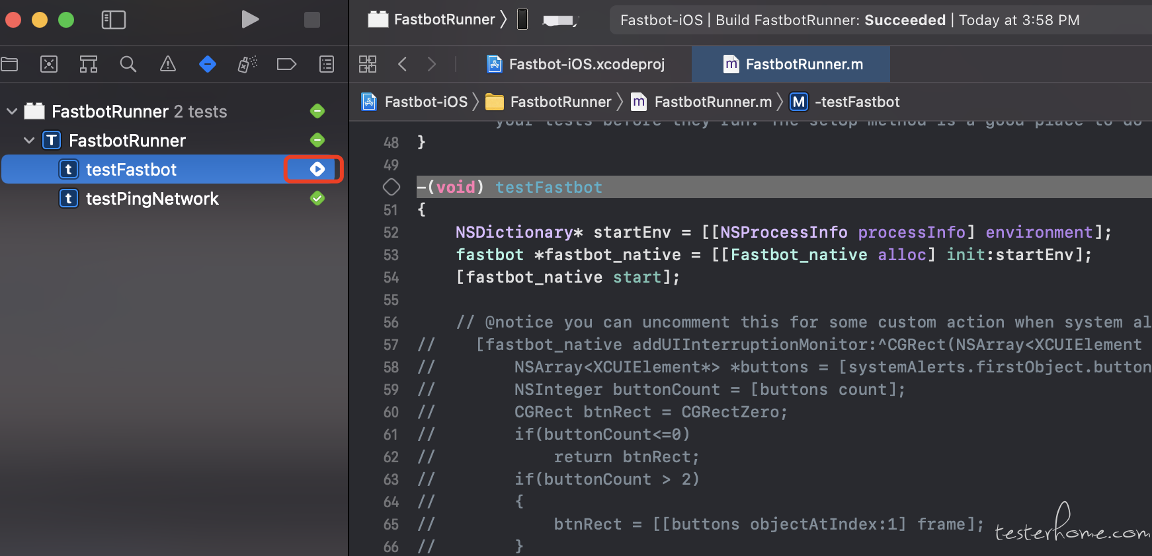Open the Issue navigator warning icon

pos(168,64)
